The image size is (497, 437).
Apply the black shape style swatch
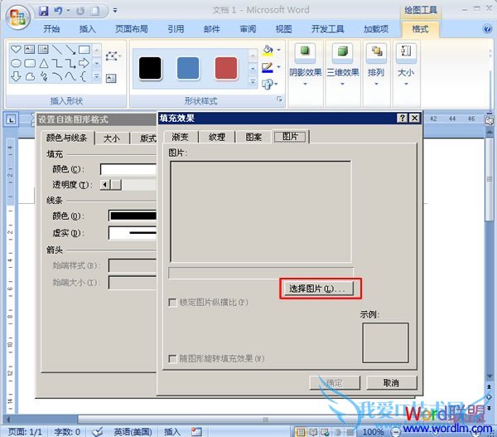click(150, 68)
